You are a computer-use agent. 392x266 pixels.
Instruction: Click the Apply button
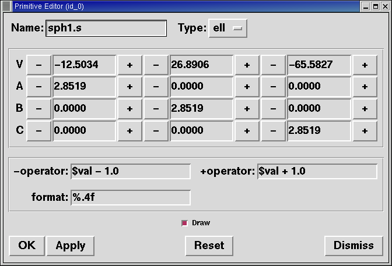point(71,246)
